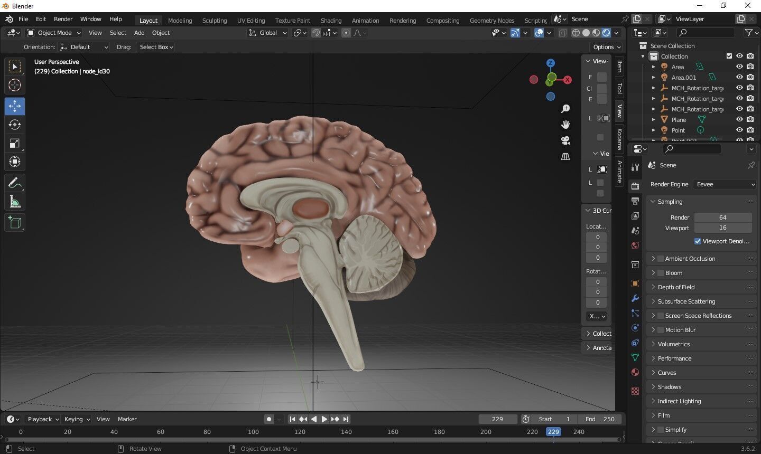This screenshot has height=454, width=761.
Task: Expand the Plane item in outliner
Action: (654, 119)
